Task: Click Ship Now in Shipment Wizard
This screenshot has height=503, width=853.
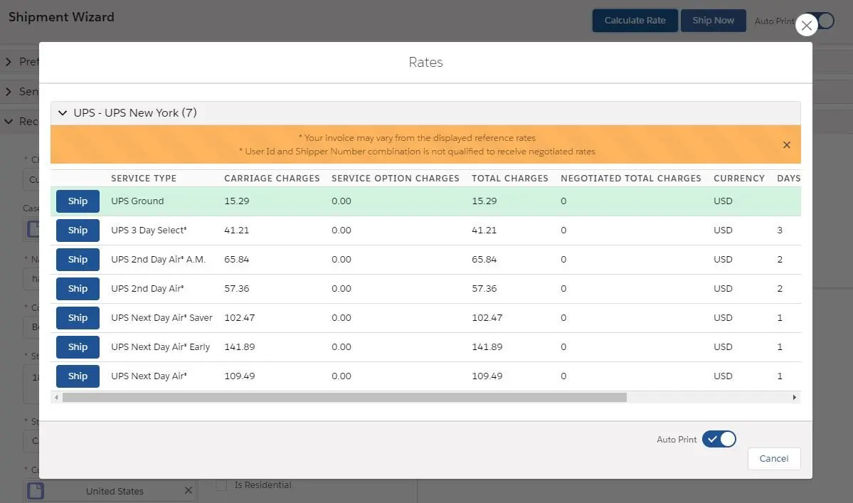Action: tap(713, 21)
